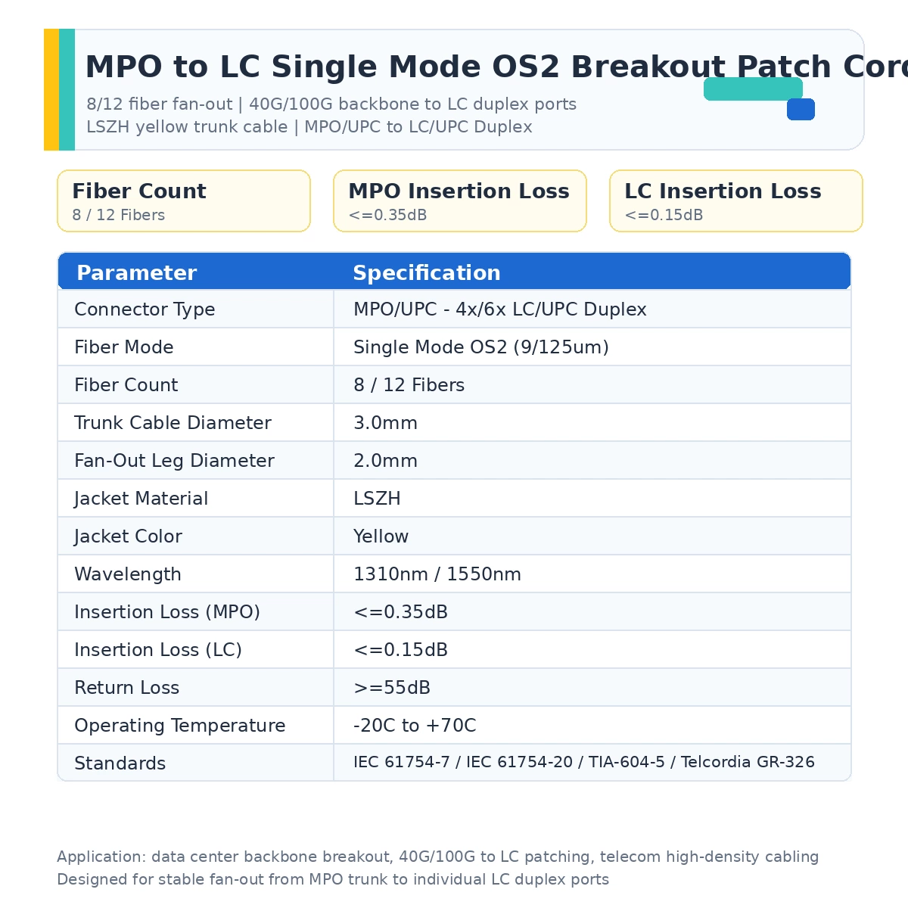Click the teal rounded bar in the header
The width and height of the screenshot is (908, 908).
[753, 89]
